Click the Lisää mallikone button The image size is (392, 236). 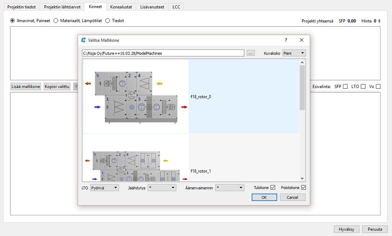pyautogui.click(x=26, y=87)
